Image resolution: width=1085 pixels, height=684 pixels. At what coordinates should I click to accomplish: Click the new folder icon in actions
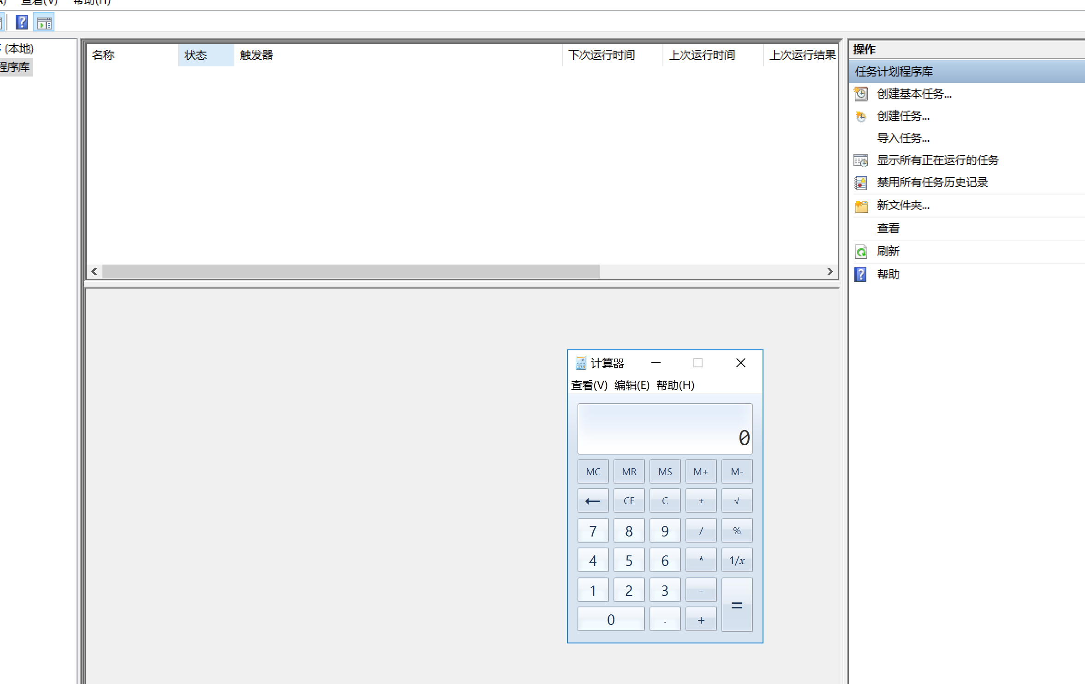point(861,206)
